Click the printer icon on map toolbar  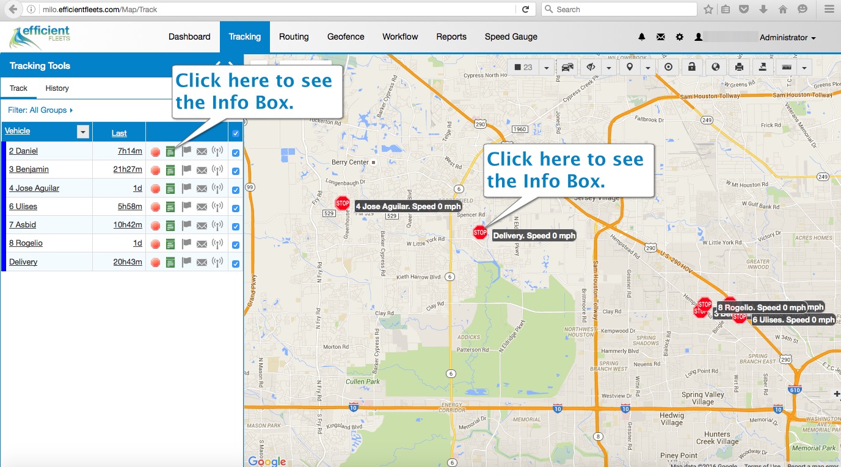click(x=740, y=67)
